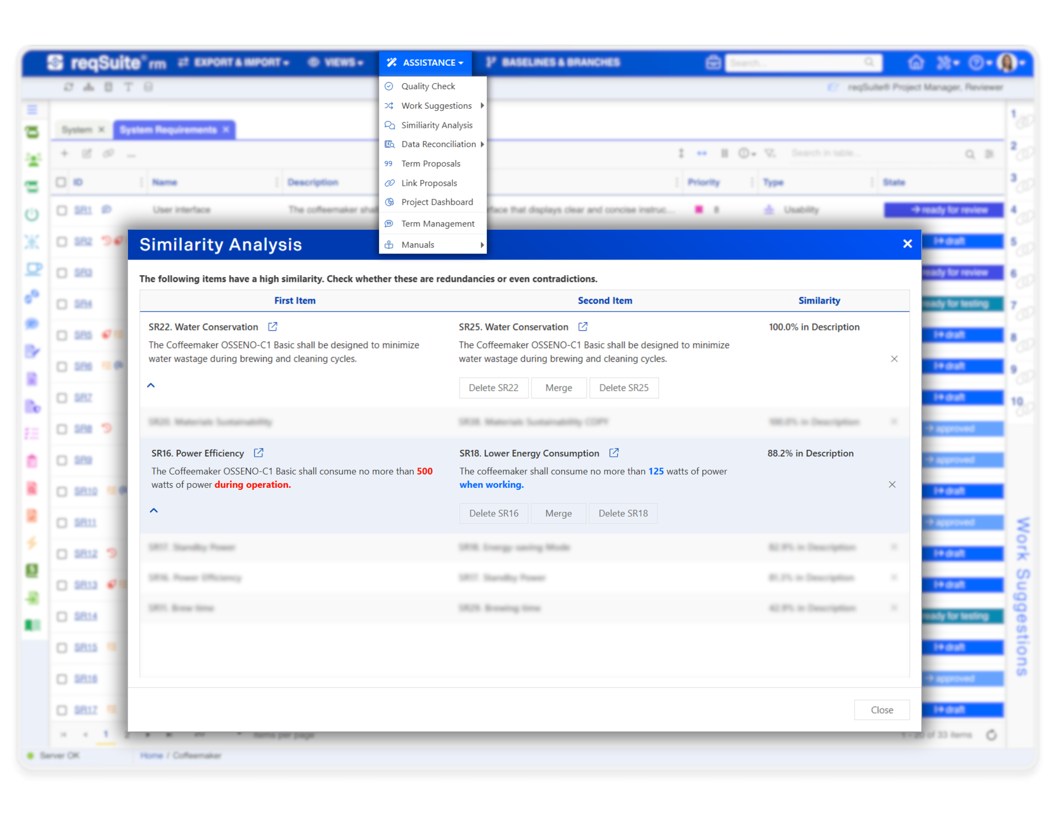The height and width of the screenshot is (817, 1055).
Task: Check the checkbox for row SR1
Action: pyautogui.click(x=61, y=210)
